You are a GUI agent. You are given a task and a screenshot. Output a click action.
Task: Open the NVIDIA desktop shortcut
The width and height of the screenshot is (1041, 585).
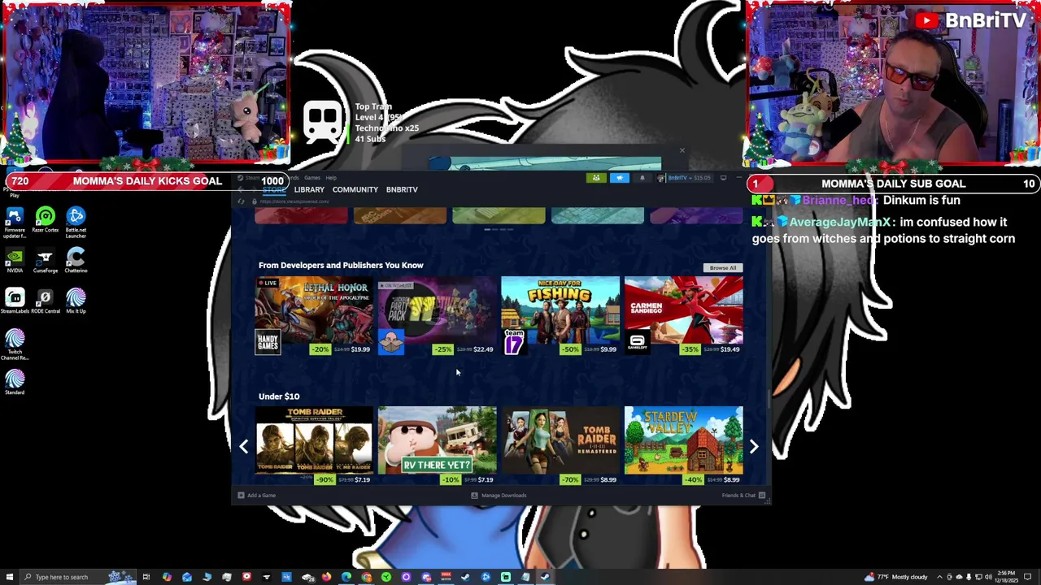(15, 261)
